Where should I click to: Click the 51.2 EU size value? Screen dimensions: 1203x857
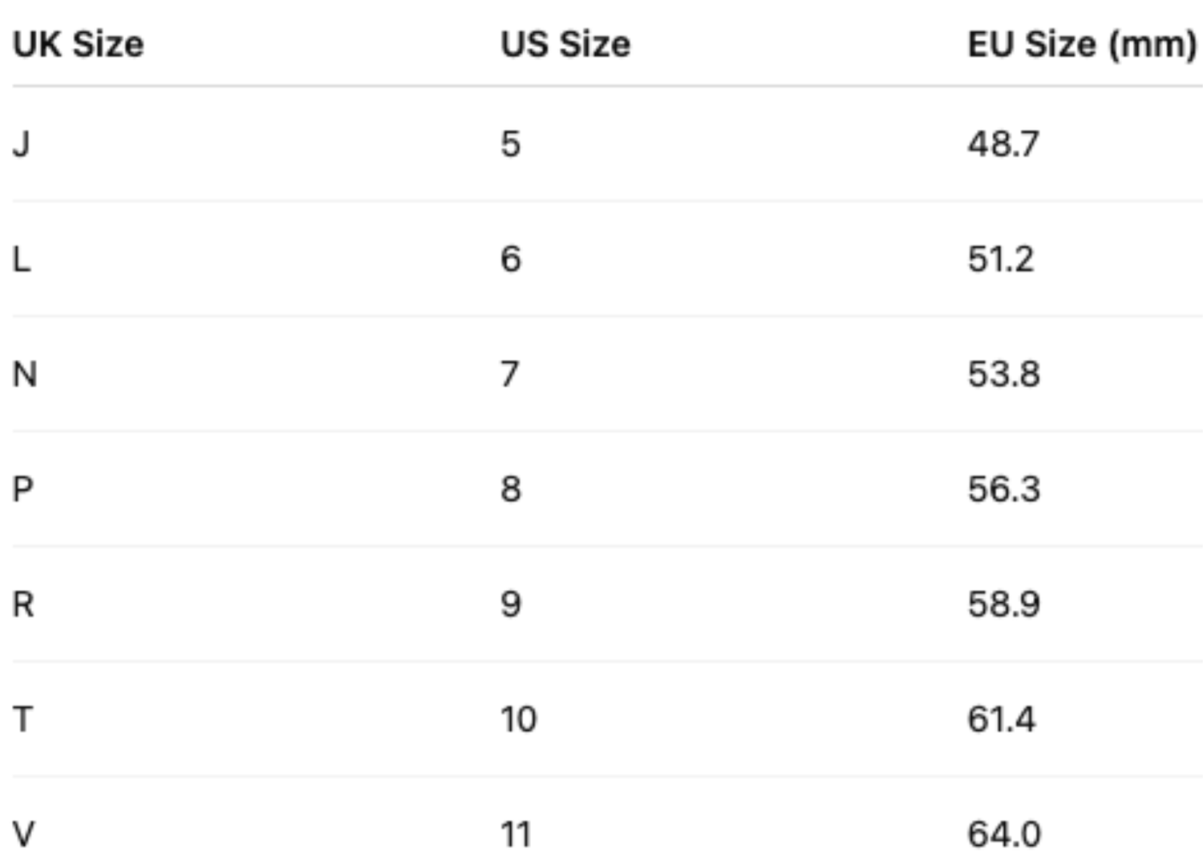[x=1001, y=259]
